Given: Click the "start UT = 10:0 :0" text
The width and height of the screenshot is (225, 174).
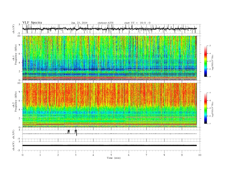Looking at the screenshot, I should 137,23.
